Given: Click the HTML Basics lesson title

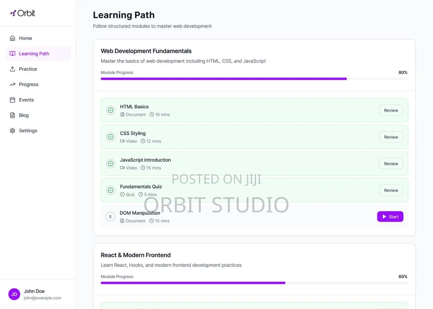Looking at the screenshot, I should (x=134, y=107).
